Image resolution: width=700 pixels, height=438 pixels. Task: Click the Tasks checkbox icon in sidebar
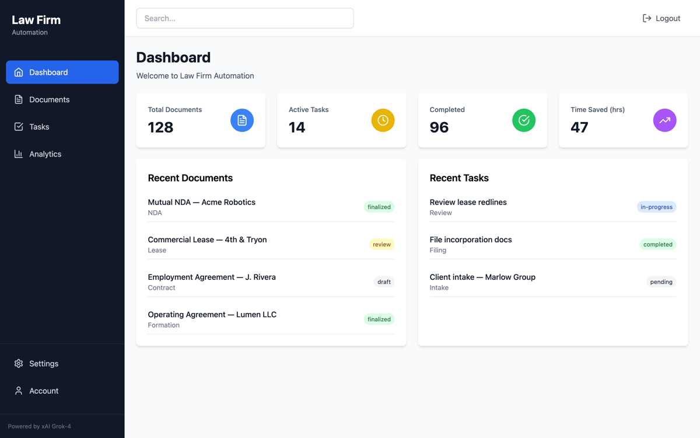19,127
